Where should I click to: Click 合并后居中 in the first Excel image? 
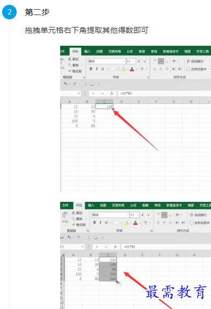coord(197,69)
